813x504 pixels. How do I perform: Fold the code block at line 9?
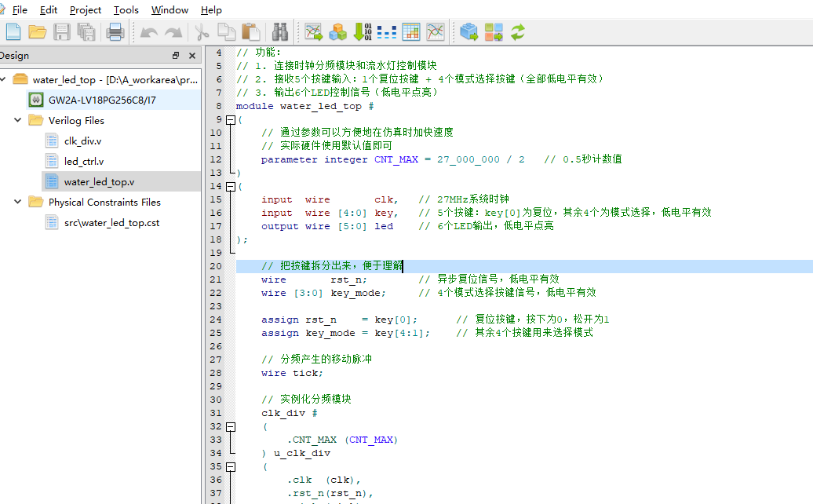click(x=232, y=120)
